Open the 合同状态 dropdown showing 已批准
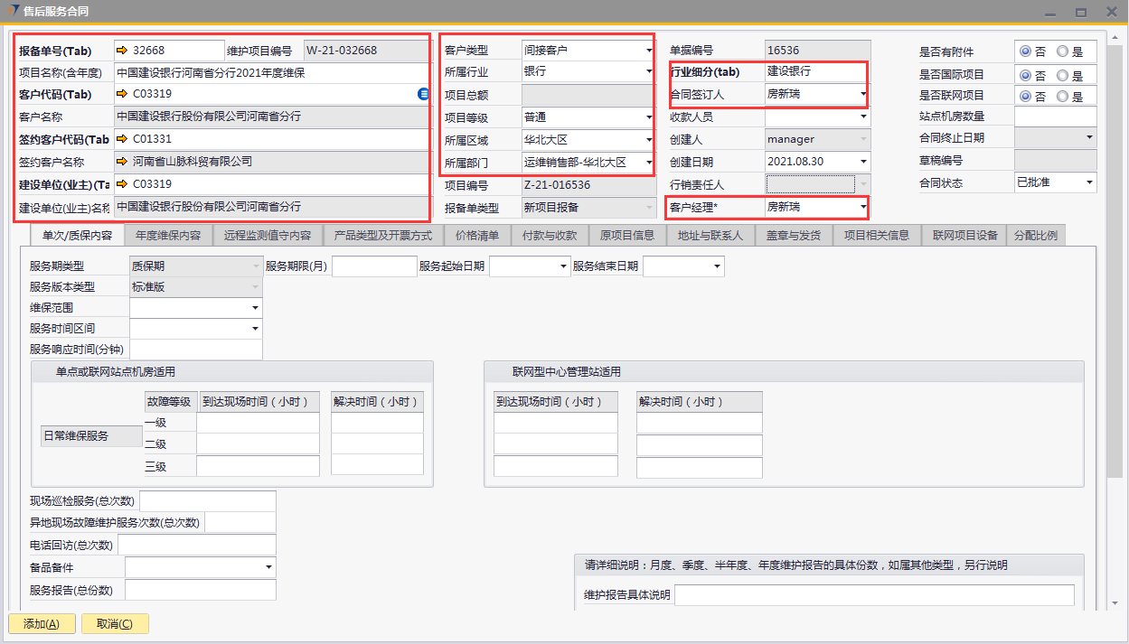 (x=1089, y=182)
